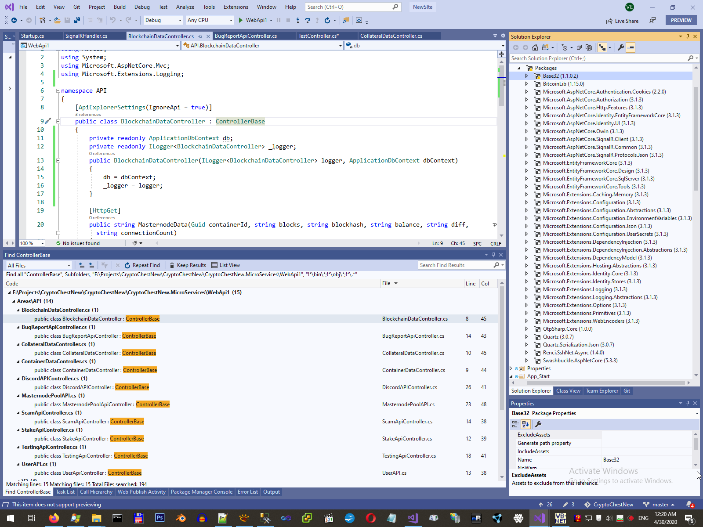This screenshot has width=703, height=527.
Task: Toggle List View for find results
Action: [225, 265]
